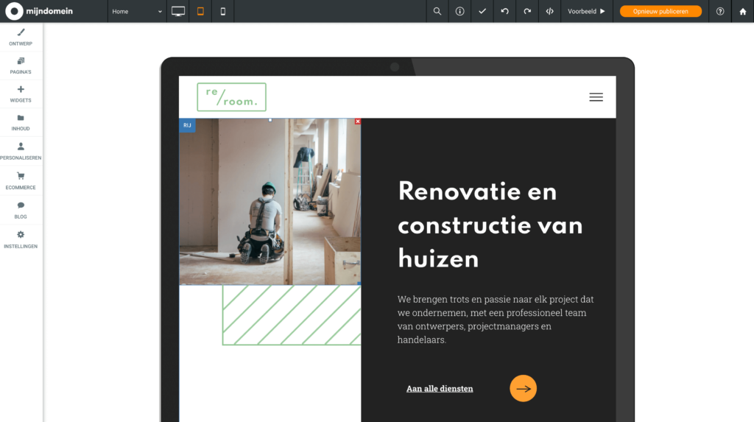Undo the last change
The height and width of the screenshot is (422, 754).
(x=504, y=11)
